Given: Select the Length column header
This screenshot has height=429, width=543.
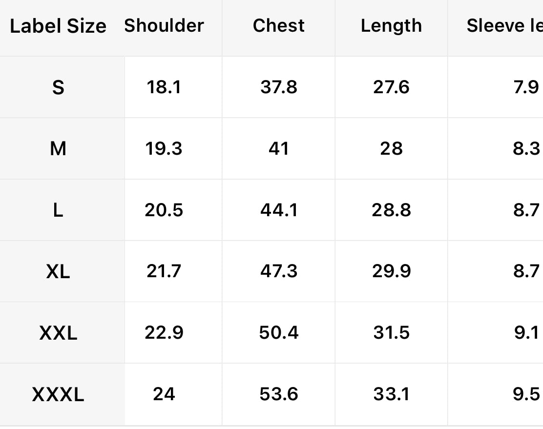Looking at the screenshot, I should pyautogui.click(x=391, y=26).
